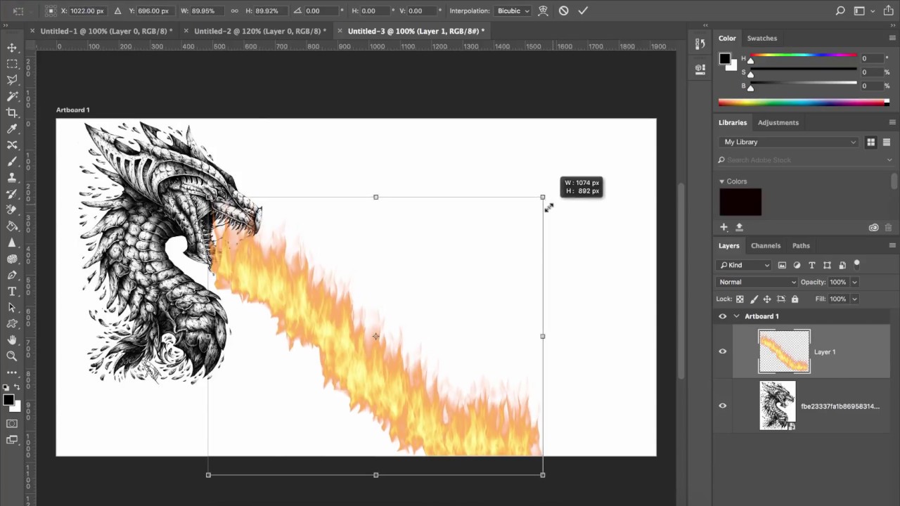Open the Layers panel menu
Image resolution: width=900 pixels, height=506 pixels.
892,245
